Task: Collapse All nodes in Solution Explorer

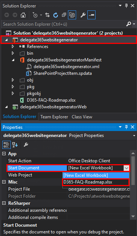Action: (x=64, y=15)
